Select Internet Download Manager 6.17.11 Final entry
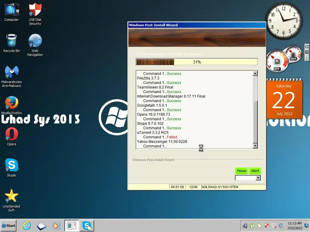Image resolution: width=310 pixels, height=232 pixels. [x=171, y=96]
